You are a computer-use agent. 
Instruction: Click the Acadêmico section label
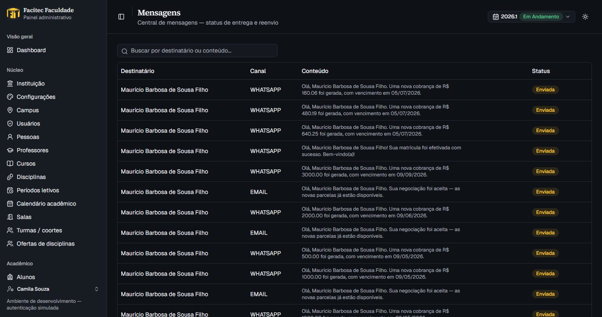point(20,264)
